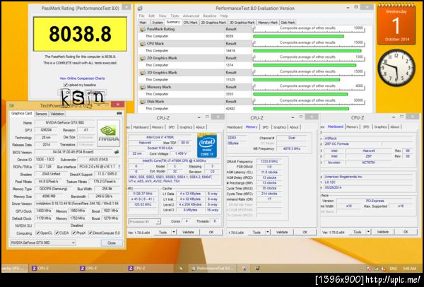The width and height of the screenshot is (424, 287).
Task: Switch to the CPU Mark tab
Action: tap(191, 22)
